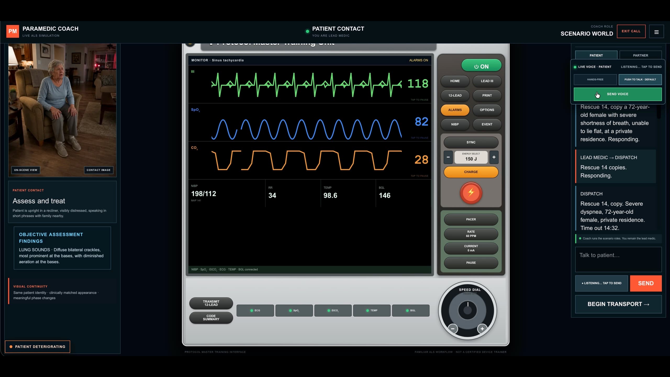Image resolution: width=670 pixels, height=377 pixels.
Task: Click the Talk to patient input field
Action: tap(618, 259)
